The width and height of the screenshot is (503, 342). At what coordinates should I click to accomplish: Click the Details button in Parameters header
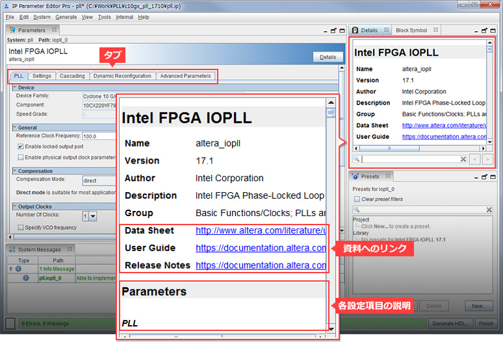(x=328, y=57)
